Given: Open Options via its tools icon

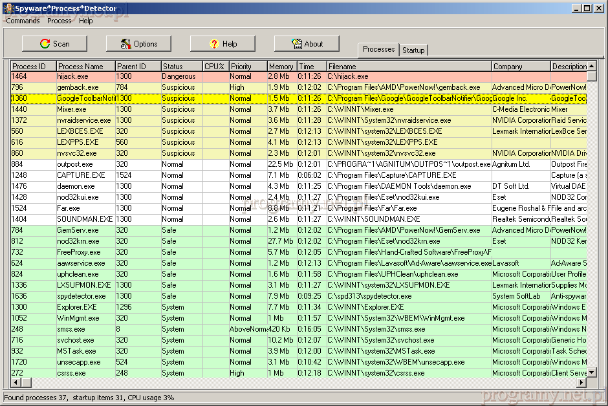Looking at the screenshot, I should [x=127, y=44].
